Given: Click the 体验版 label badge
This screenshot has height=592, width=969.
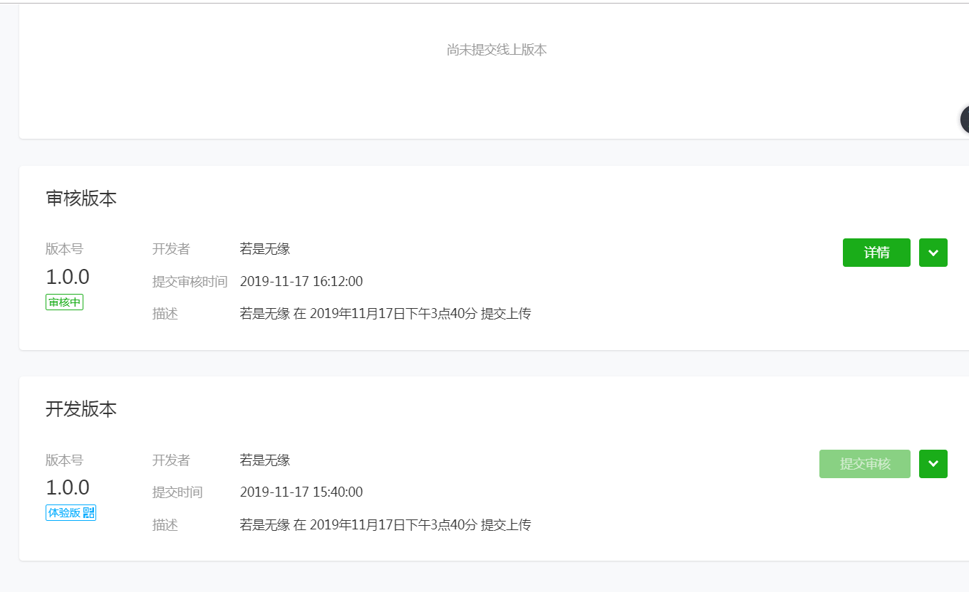Looking at the screenshot, I should [x=71, y=512].
